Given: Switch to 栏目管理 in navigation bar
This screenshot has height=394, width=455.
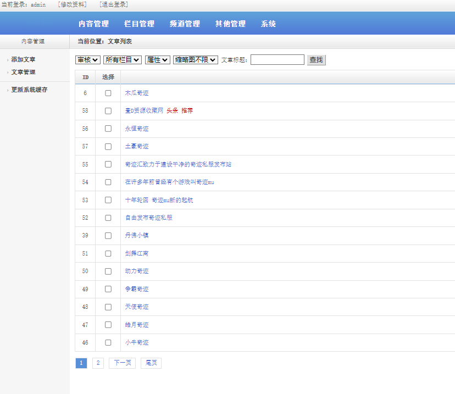Looking at the screenshot, I should (x=139, y=24).
